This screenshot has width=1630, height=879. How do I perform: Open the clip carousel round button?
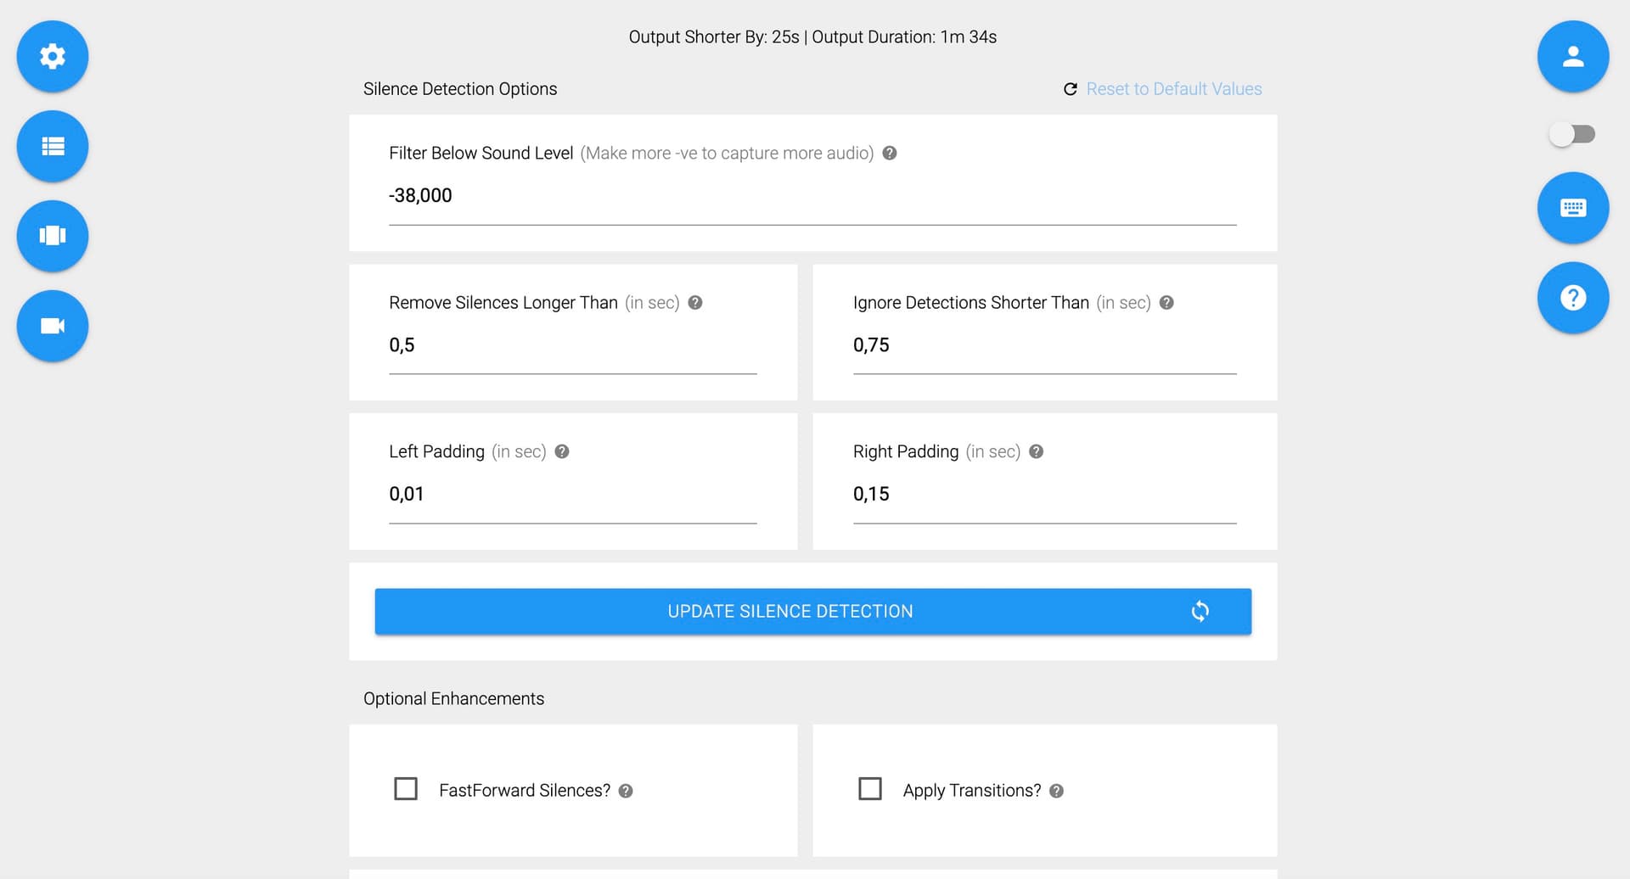tap(53, 236)
